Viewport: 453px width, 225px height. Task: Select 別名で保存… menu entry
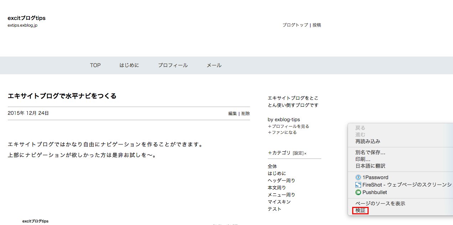point(370,152)
